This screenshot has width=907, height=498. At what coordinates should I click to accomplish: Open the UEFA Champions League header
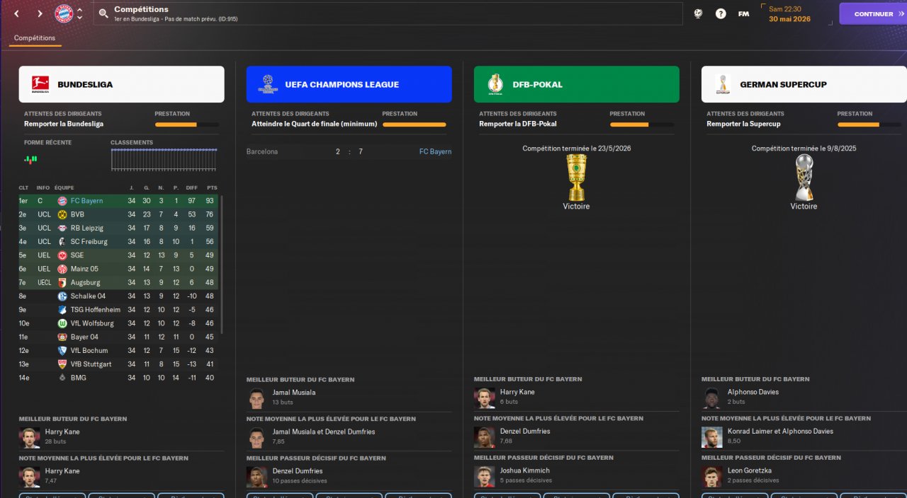(349, 84)
